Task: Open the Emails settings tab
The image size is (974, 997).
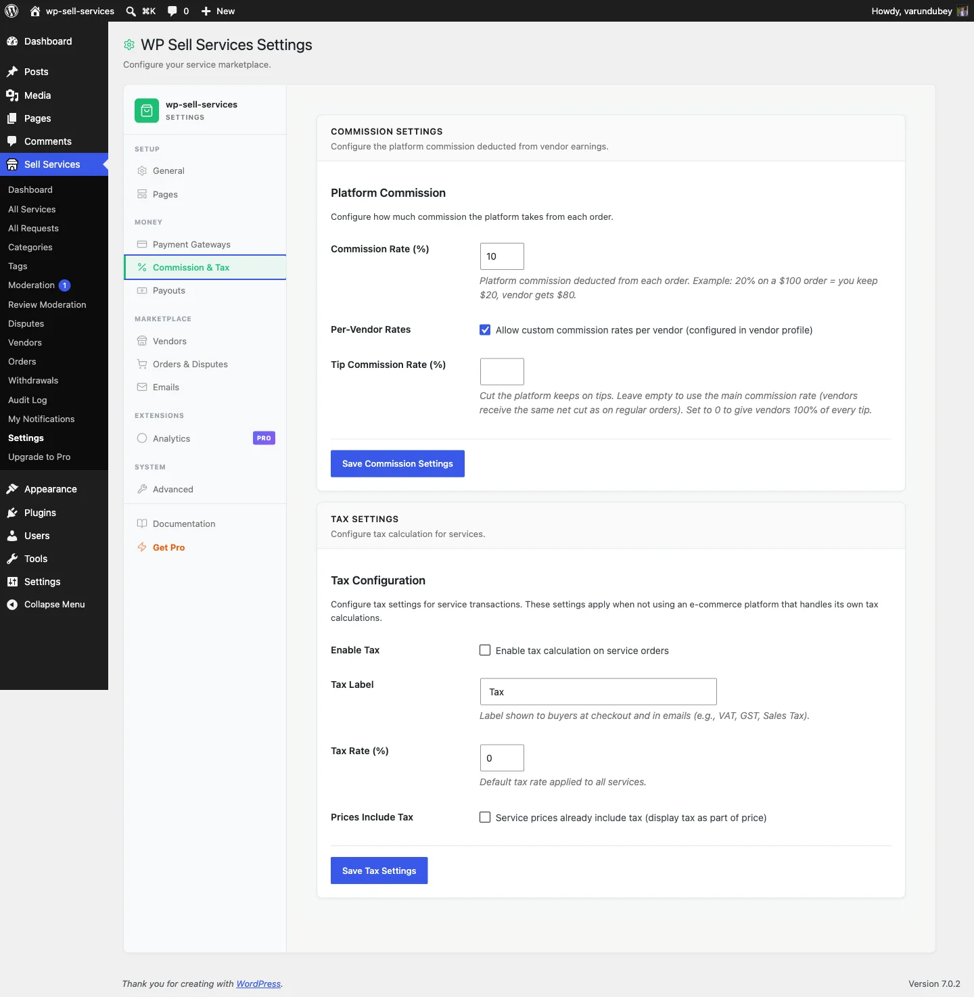Action: 205,387
